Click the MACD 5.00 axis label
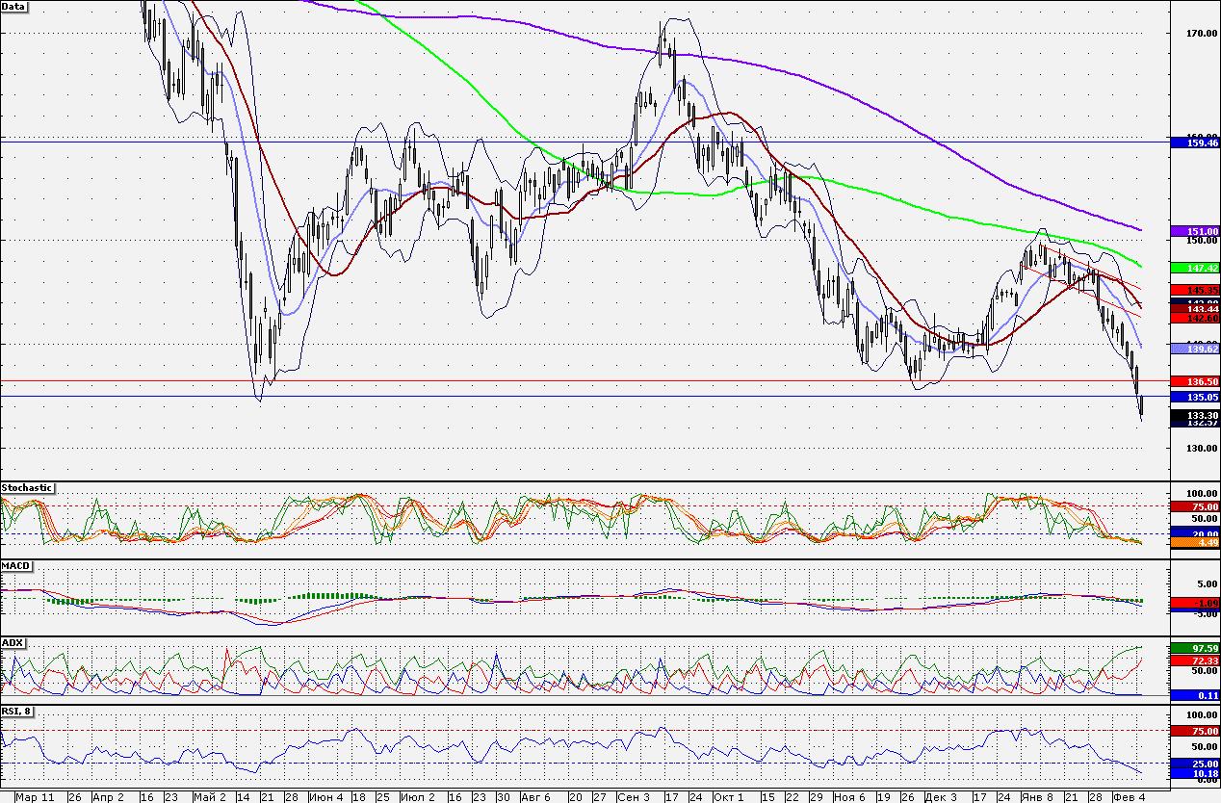This screenshot has height=803, width=1221. coord(1207,583)
